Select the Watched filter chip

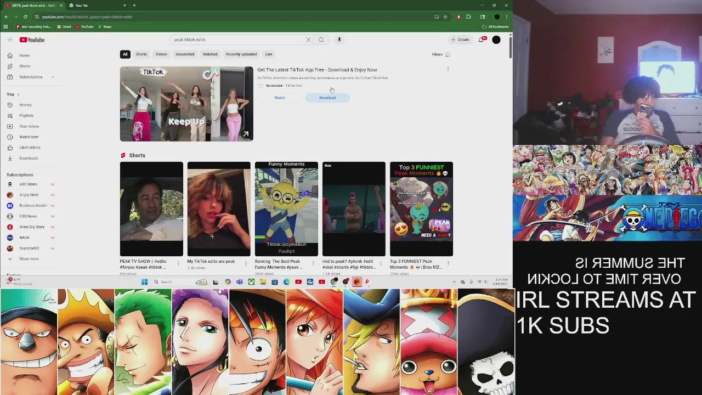pyautogui.click(x=210, y=54)
